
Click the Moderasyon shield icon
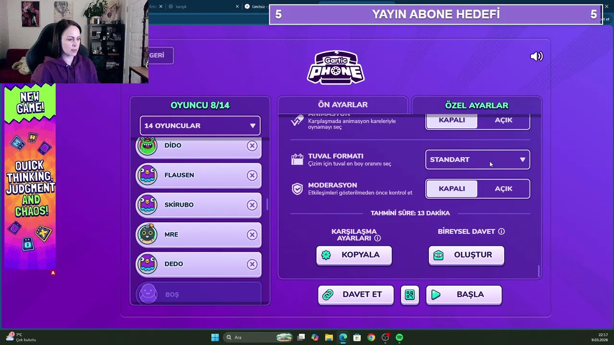coord(297,189)
